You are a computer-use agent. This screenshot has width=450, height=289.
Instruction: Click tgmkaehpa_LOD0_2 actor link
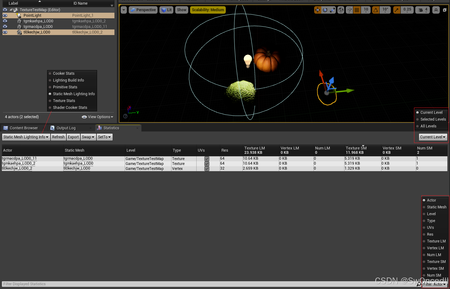click(x=19, y=163)
